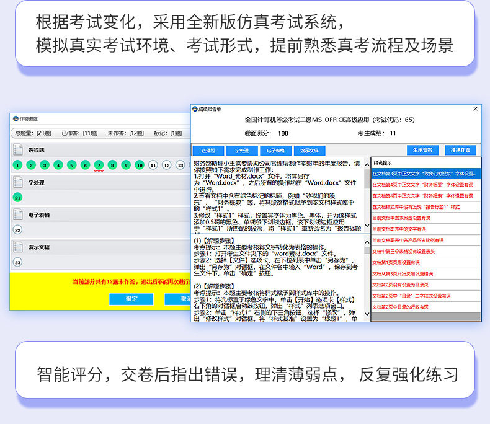Open question 9 green circle
The image size is (490, 424).
pyautogui.click(x=126, y=165)
